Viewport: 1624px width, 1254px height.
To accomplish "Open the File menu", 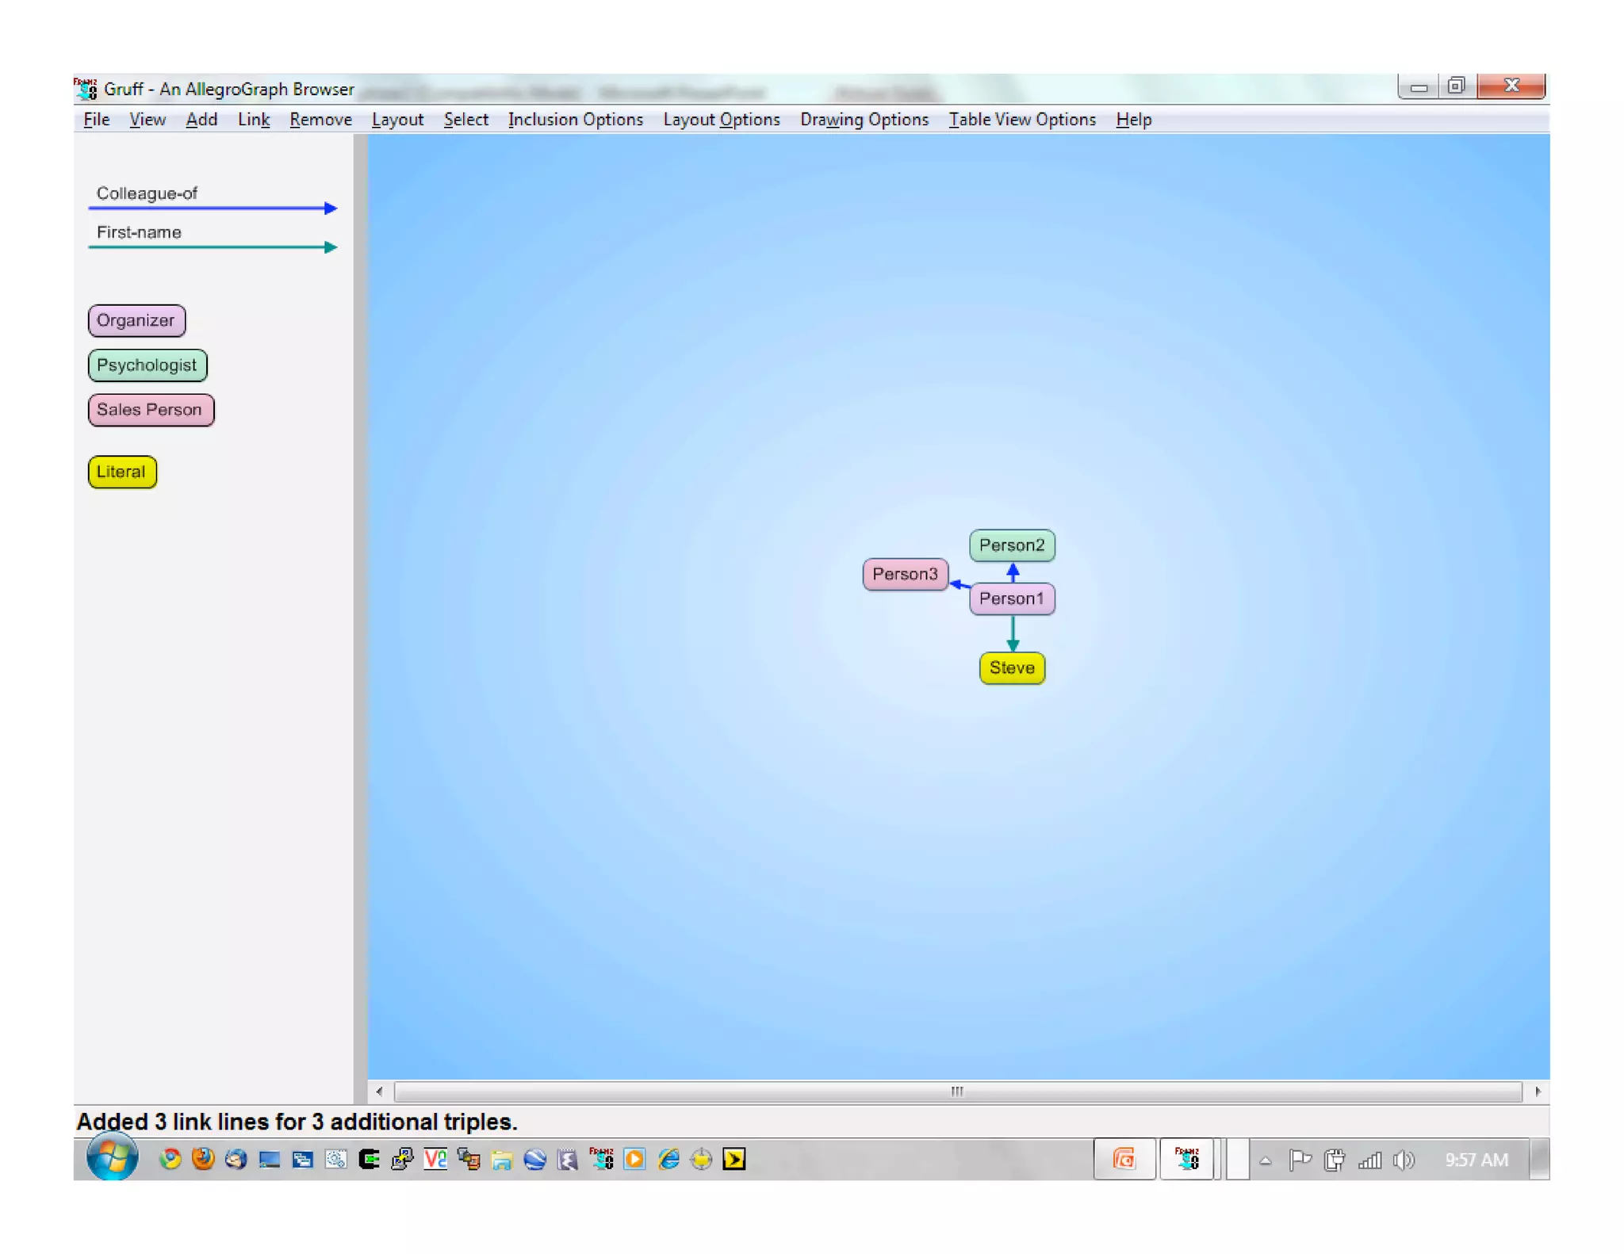I will point(96,120).
